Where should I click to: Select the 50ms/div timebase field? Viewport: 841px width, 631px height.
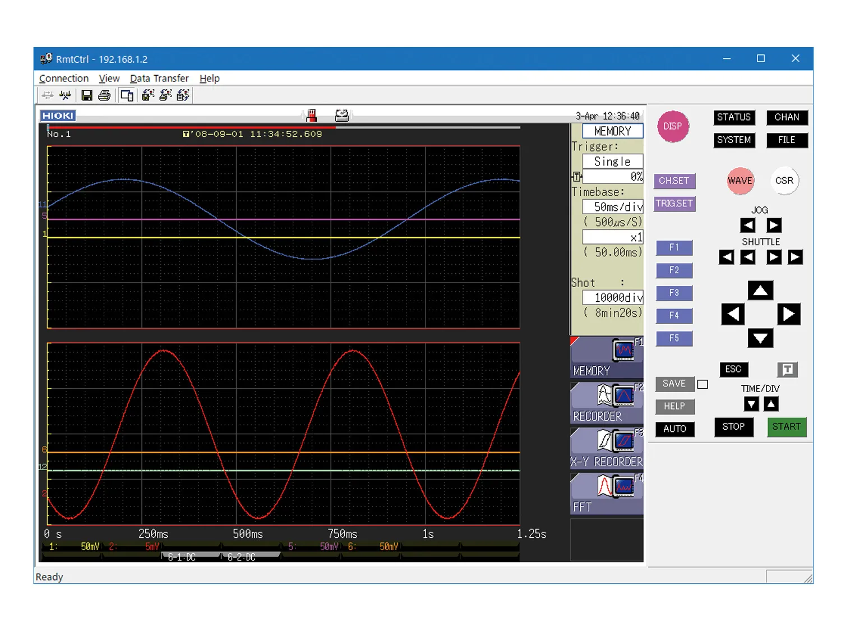[x=613, y=207]
